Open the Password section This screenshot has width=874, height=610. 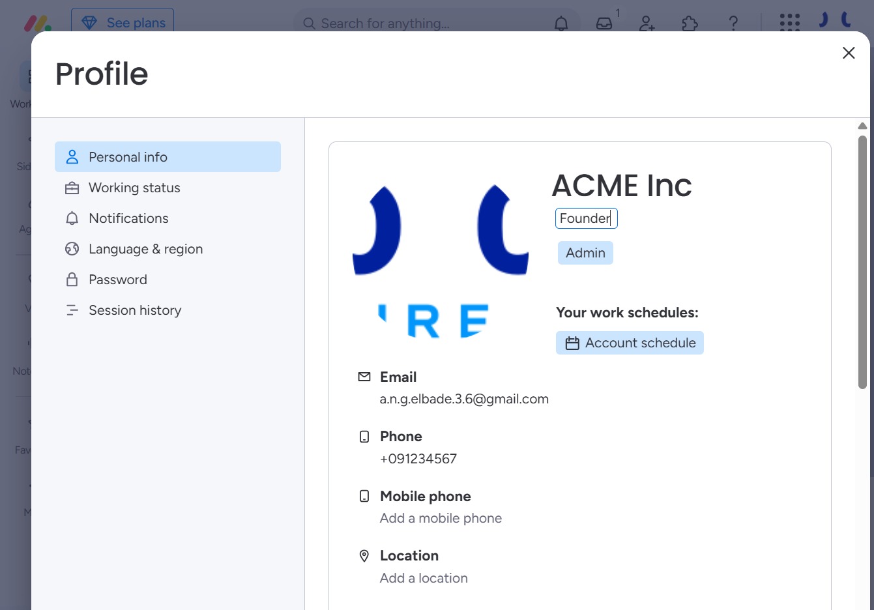click(x=168, y=280)
